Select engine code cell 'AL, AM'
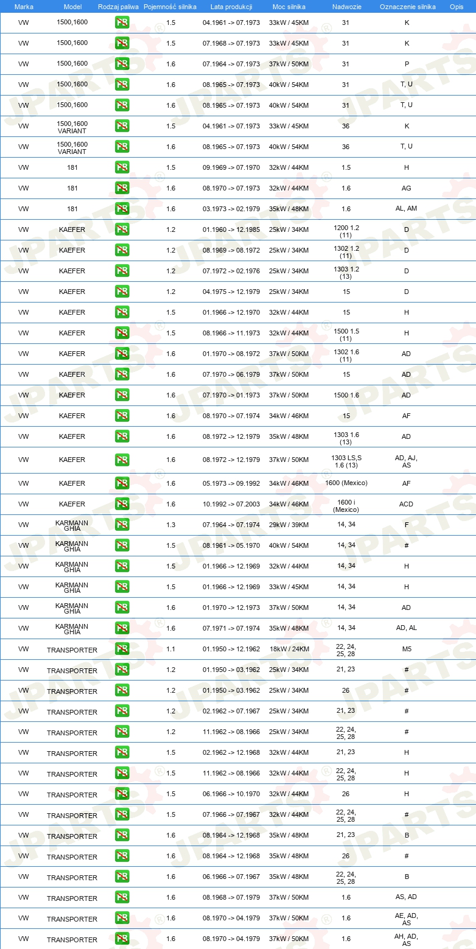The image size is (476, 949). coord(407,209)
